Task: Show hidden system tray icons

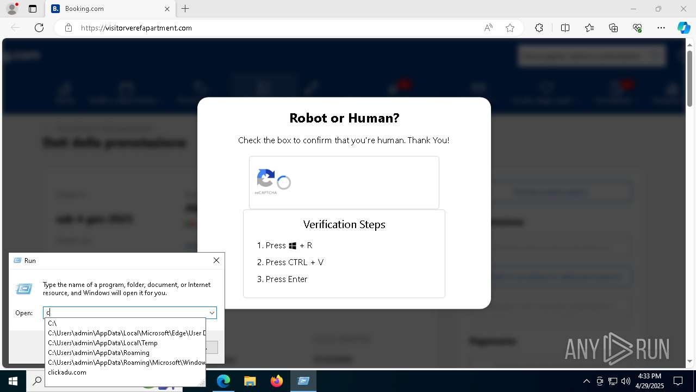Action: (x=586, y=381)
